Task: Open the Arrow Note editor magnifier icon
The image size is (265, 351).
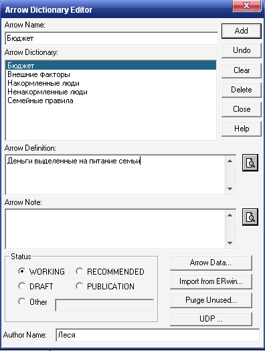Action: tap(250, 217)
